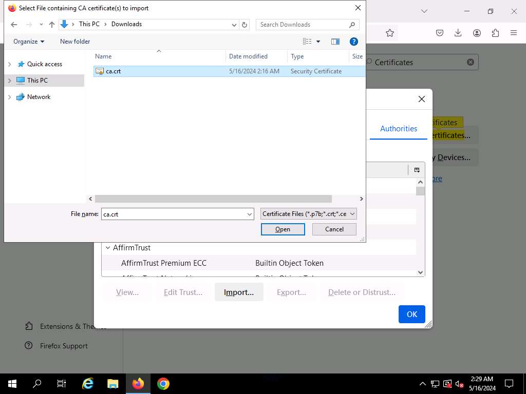Image resolution: width=526 pixels, height=394 pixels.
Task: Open the file dialog Help icon
Action: coord(353,42)
